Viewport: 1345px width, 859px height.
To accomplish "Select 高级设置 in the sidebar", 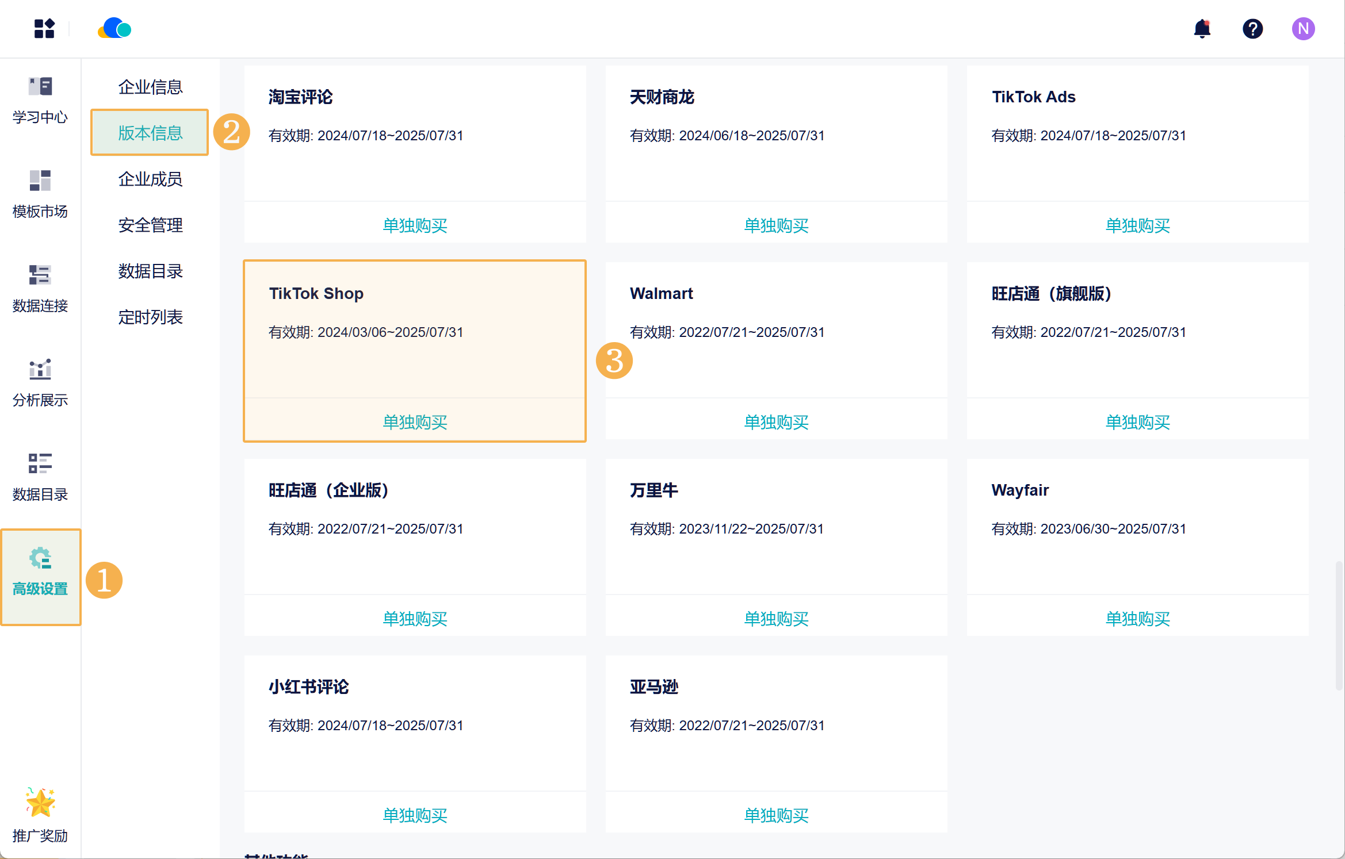I will click(40, 572).
